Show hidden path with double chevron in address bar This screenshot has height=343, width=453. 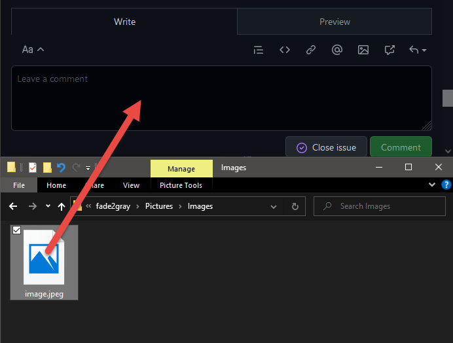88,206
